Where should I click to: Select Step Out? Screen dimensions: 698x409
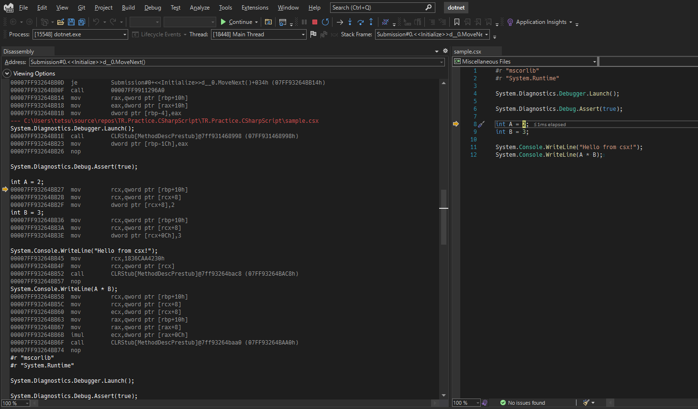tap(370, 22)
